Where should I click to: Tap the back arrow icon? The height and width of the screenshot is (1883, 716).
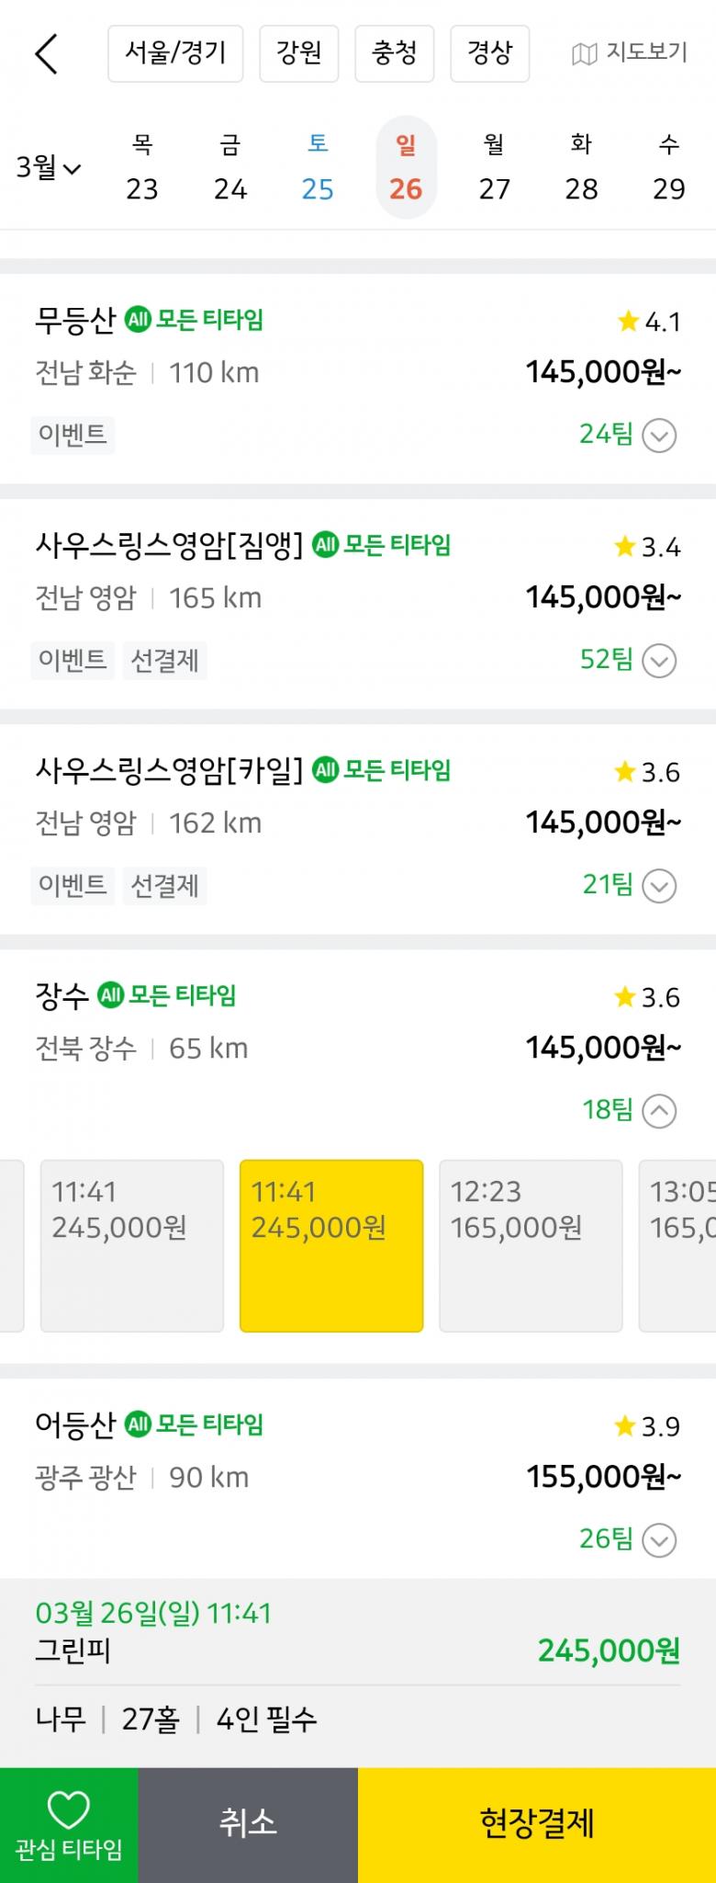click(x=46, y=54)
